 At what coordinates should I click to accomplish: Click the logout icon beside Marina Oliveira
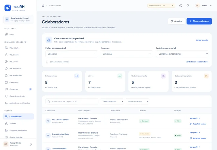tap(31, 144)
